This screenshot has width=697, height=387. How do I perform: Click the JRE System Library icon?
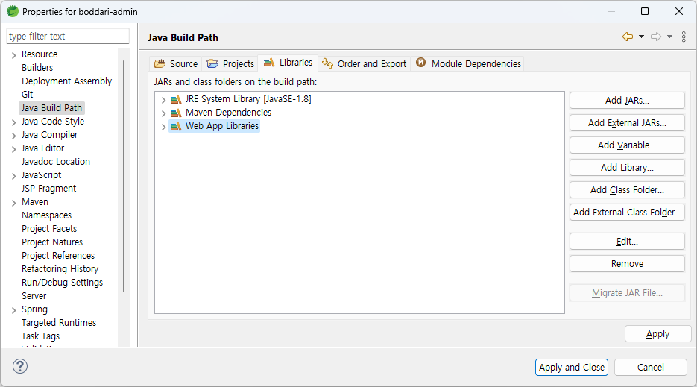pos(176,99)
